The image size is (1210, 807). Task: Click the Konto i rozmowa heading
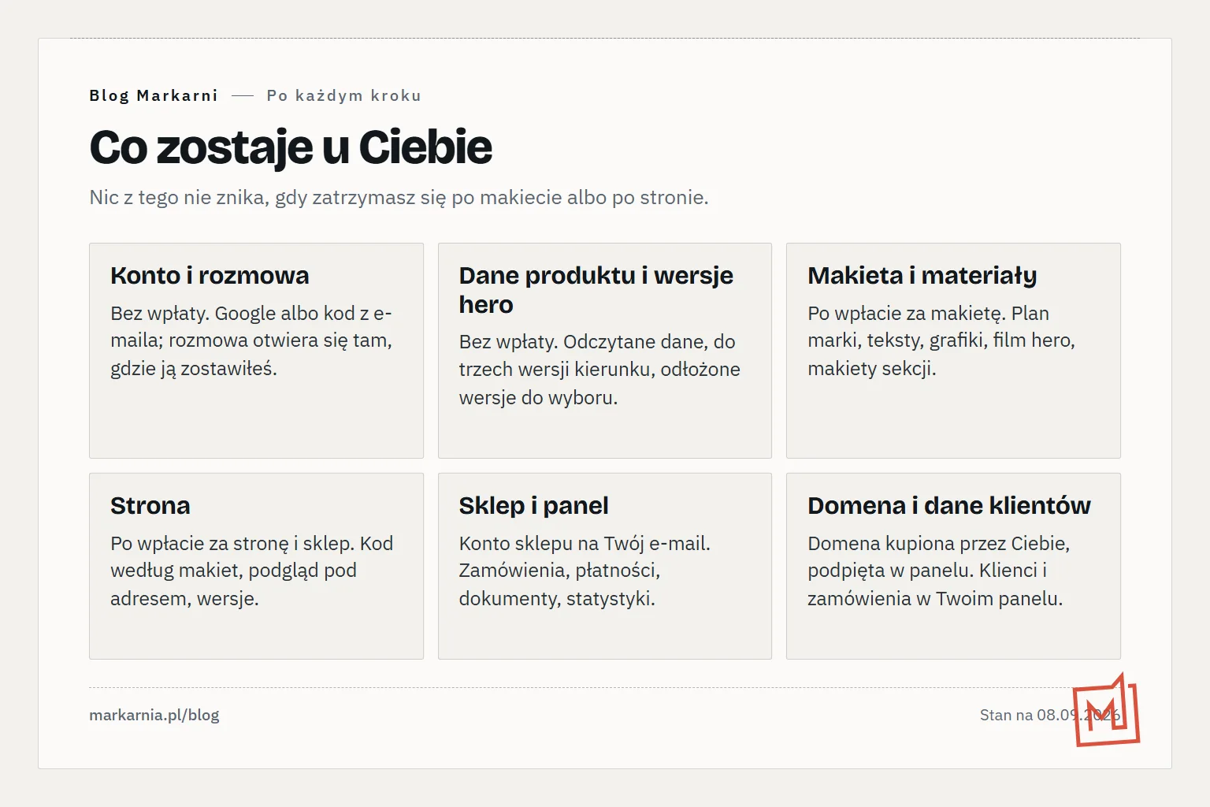[x=210, y=275]
